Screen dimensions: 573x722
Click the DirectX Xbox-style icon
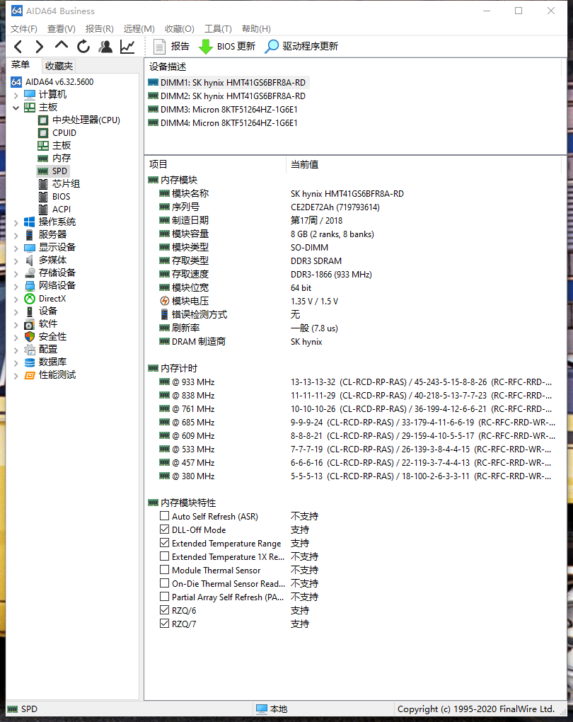click(x=30, y=299)
